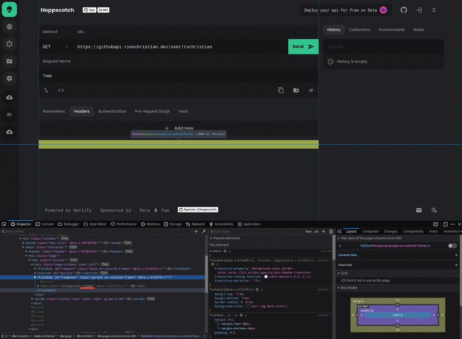Screen dimensions: 462x339
Task: Open the GitHub repository icon in header
Action: point(404,10)
